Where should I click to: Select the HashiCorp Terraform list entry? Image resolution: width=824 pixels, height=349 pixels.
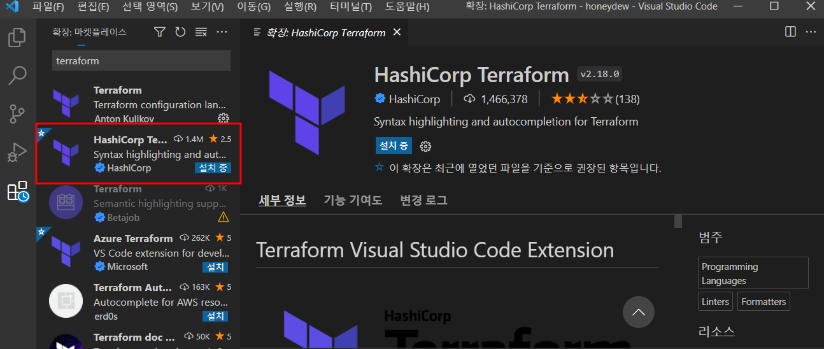[x=138, y=153]
